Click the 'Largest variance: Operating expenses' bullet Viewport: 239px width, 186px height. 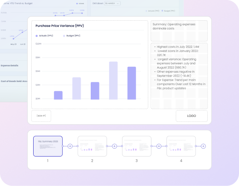[x=176, y=64]
